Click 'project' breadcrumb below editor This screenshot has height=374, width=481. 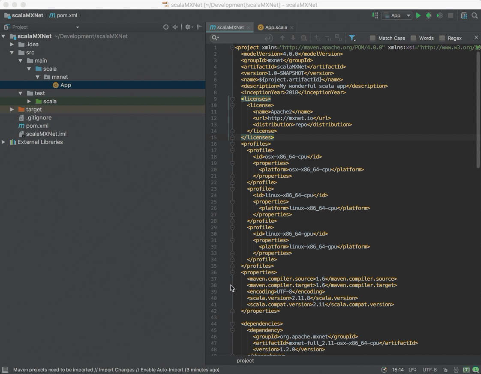245,361
